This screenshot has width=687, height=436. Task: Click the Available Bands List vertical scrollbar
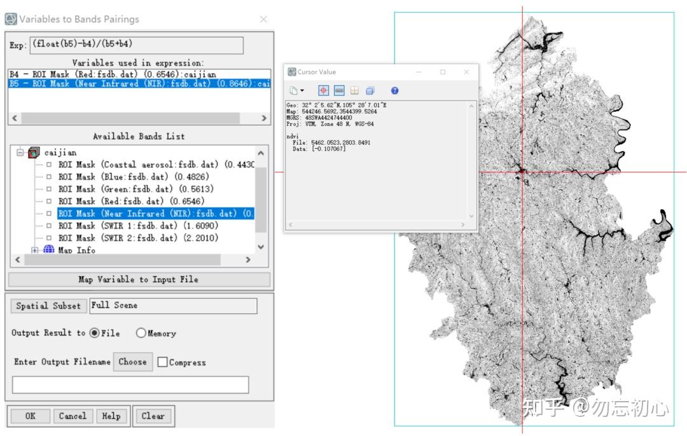pos(261,199)
